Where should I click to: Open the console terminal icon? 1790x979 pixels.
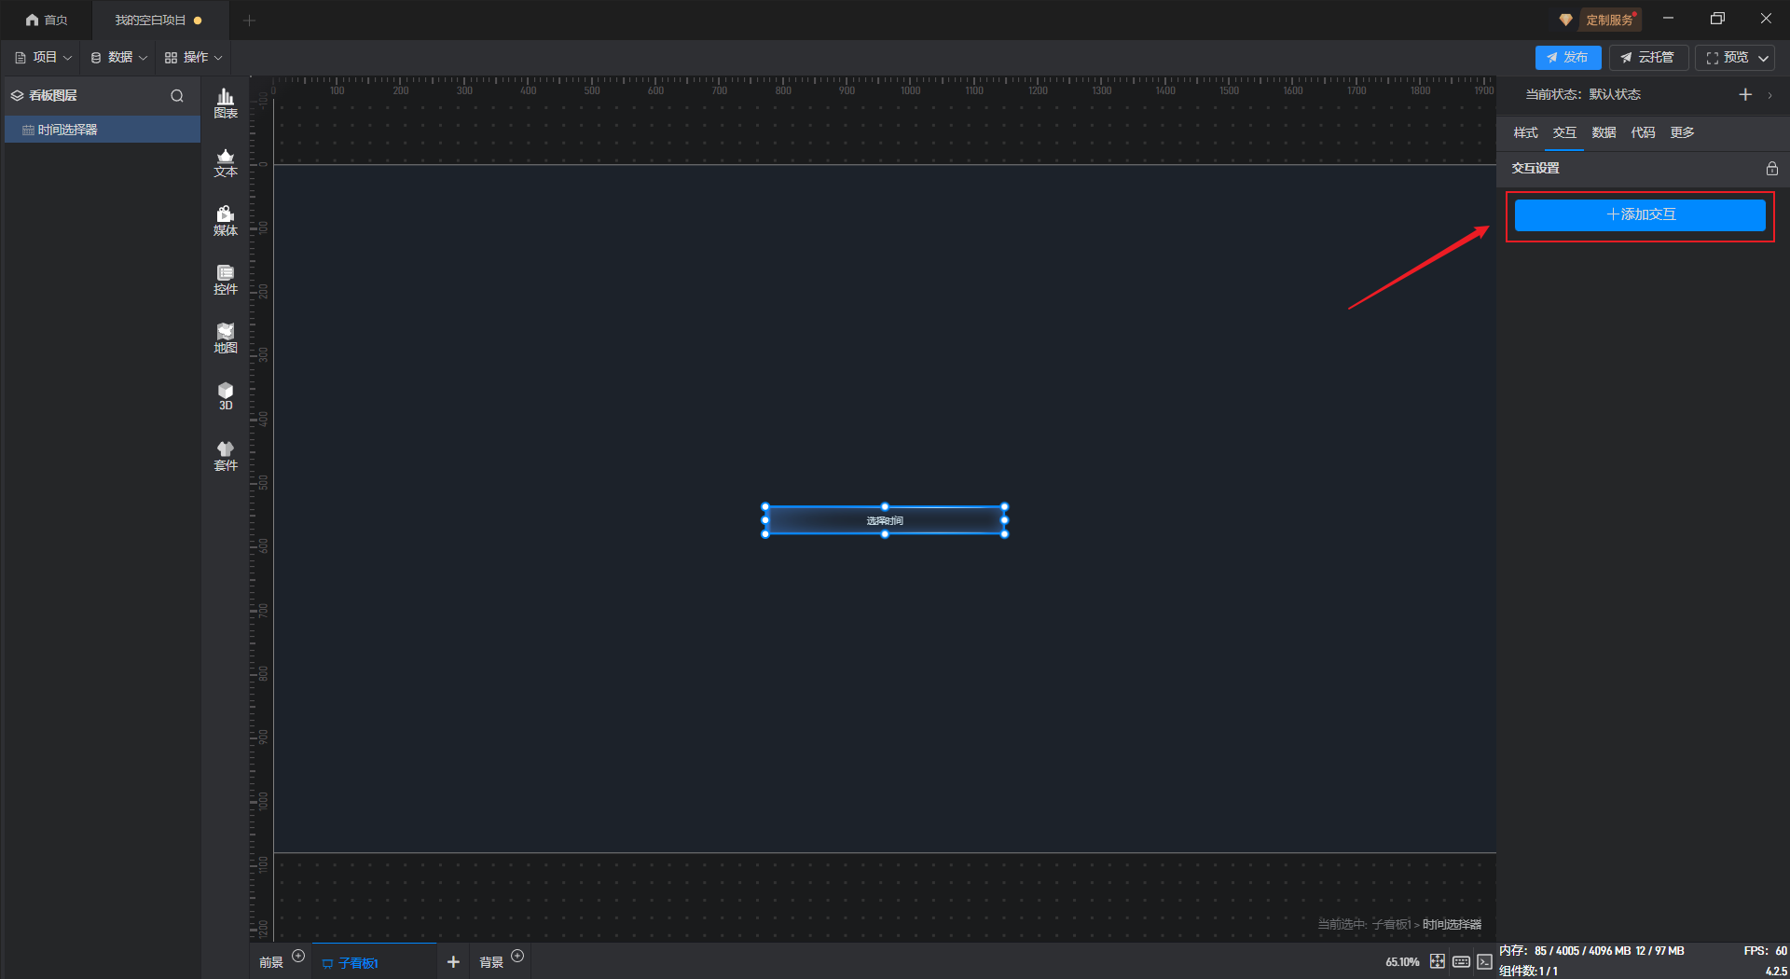[x=1484, y=961]
